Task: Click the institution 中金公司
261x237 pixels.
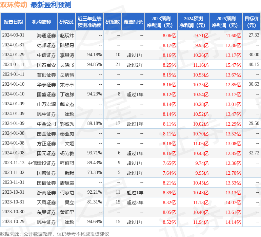Action: 46,124
